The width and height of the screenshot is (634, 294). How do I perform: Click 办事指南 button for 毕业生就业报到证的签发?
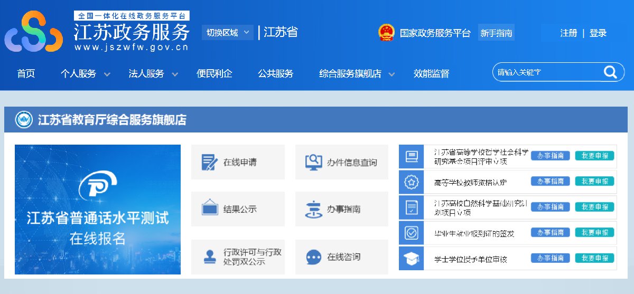click(x=550, y=233)
